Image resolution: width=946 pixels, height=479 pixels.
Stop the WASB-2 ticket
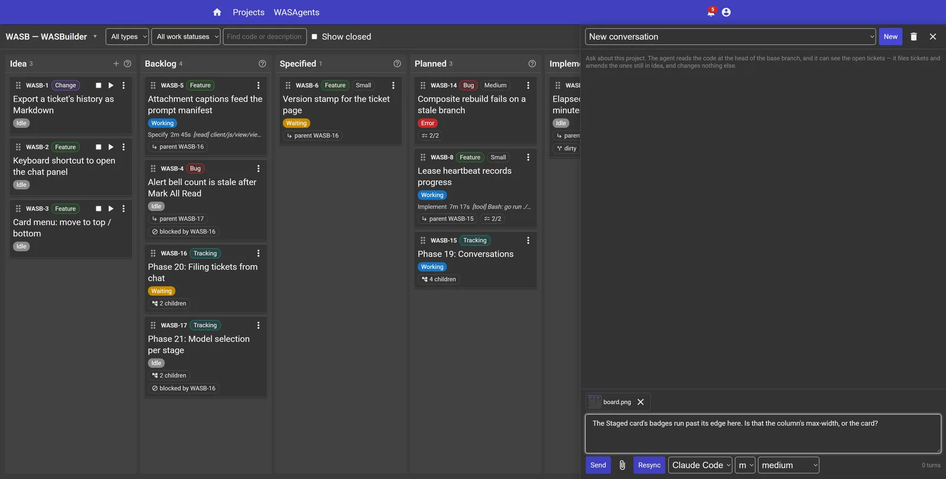(x=99, y=147)
